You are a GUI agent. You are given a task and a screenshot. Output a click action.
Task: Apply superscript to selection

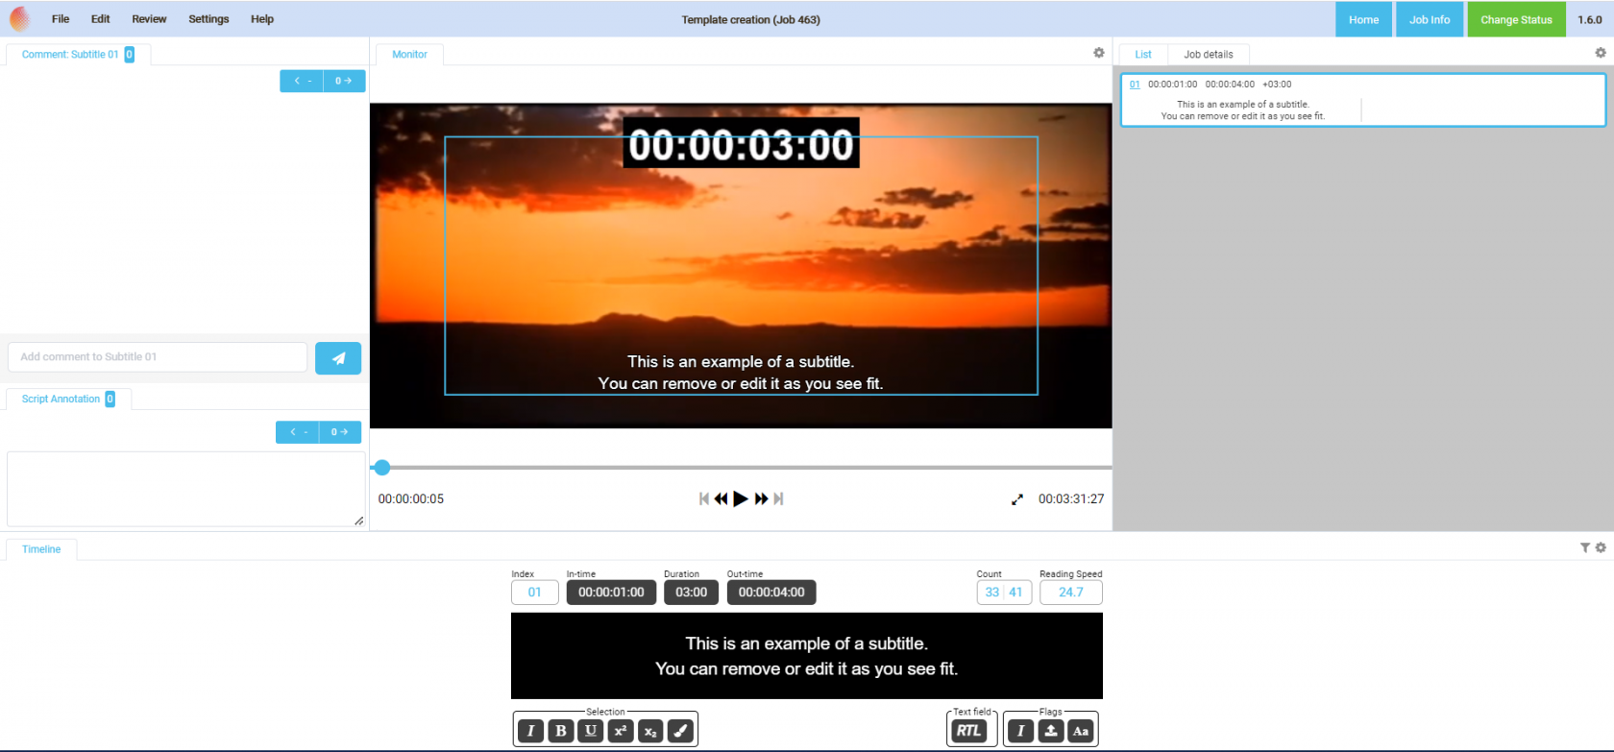[x=621, y=731]
